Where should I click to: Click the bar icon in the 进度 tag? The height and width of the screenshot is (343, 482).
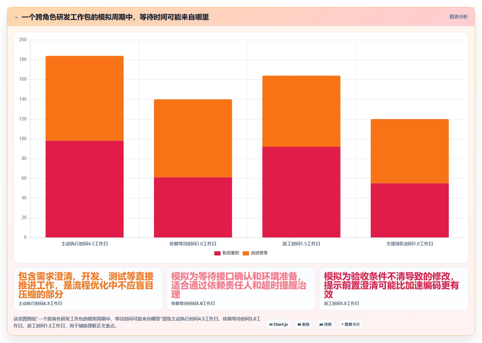click(x=321, y=325)
